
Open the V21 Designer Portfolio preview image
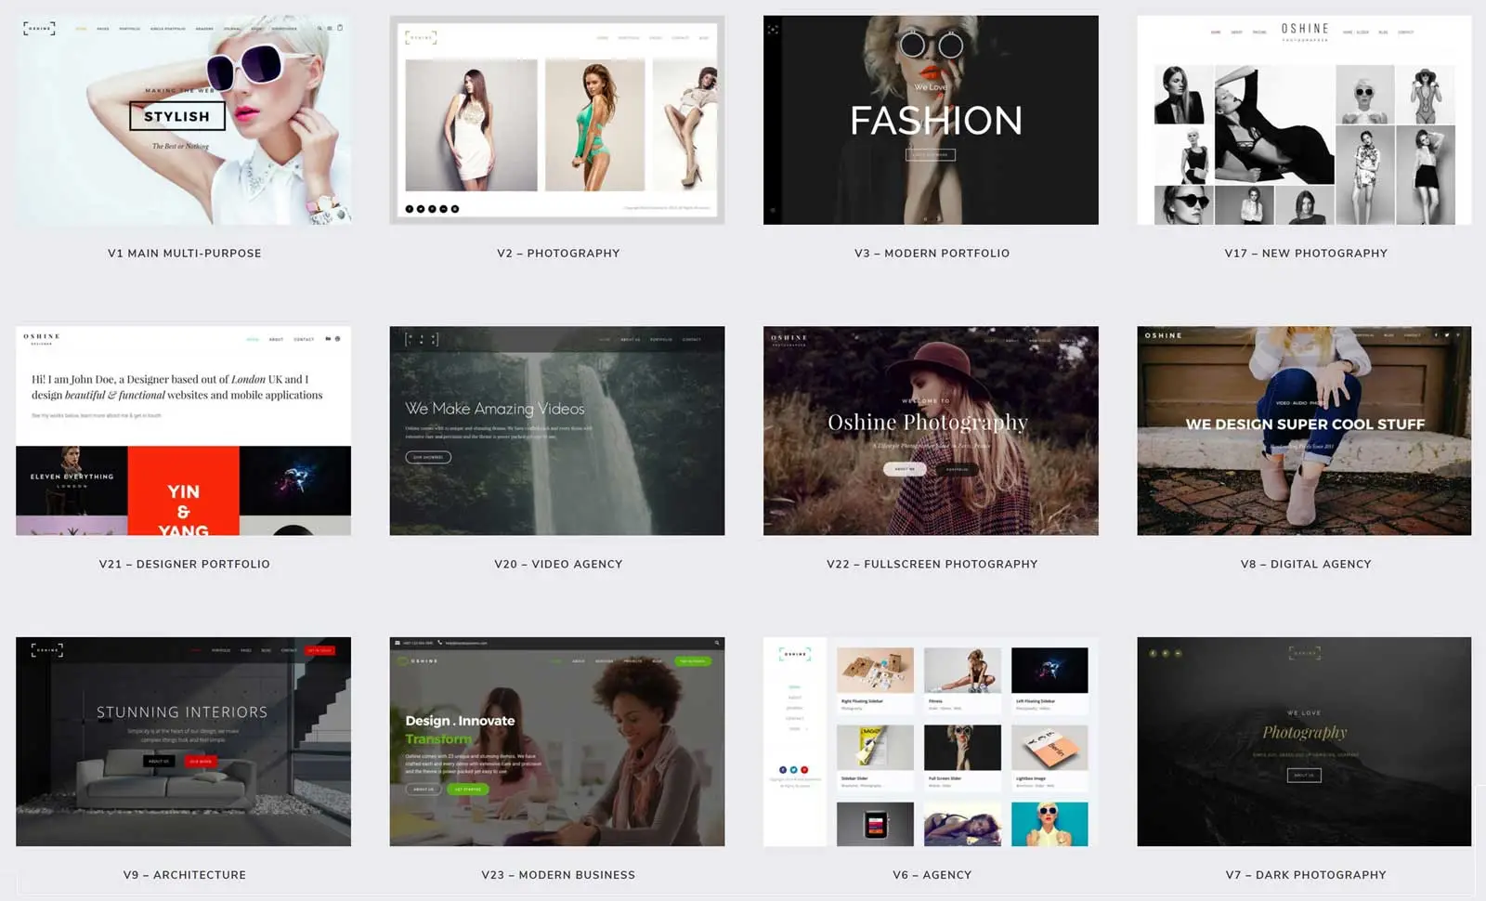point(183,430)
